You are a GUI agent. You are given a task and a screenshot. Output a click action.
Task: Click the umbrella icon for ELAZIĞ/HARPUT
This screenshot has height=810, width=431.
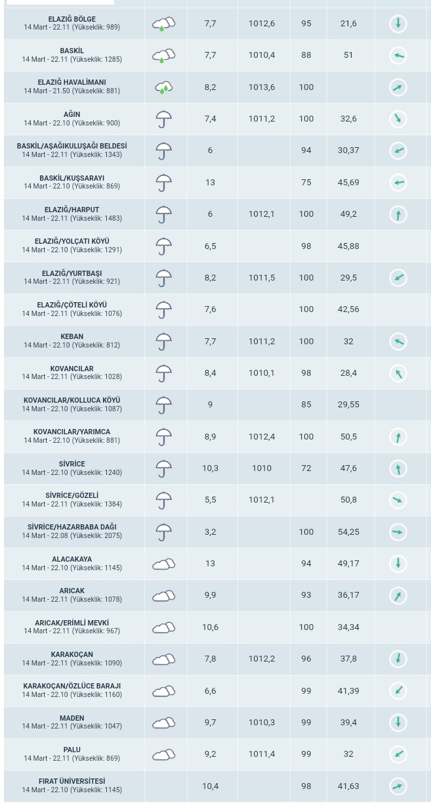[163, 215]
